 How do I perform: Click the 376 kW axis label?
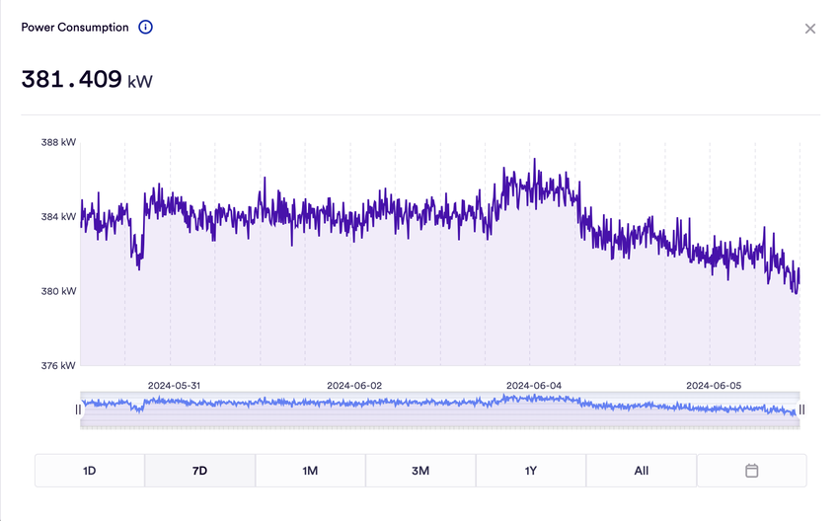58,366
